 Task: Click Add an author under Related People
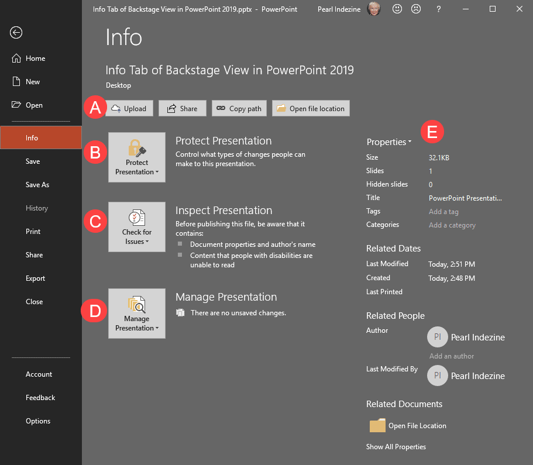tap(451, 356)
